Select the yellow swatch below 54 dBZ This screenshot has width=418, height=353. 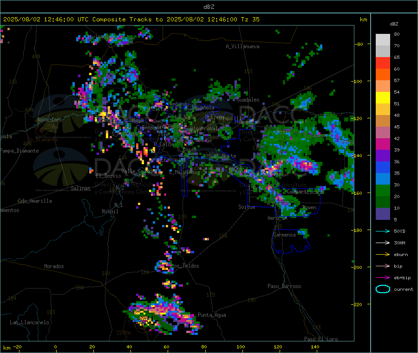383,98
